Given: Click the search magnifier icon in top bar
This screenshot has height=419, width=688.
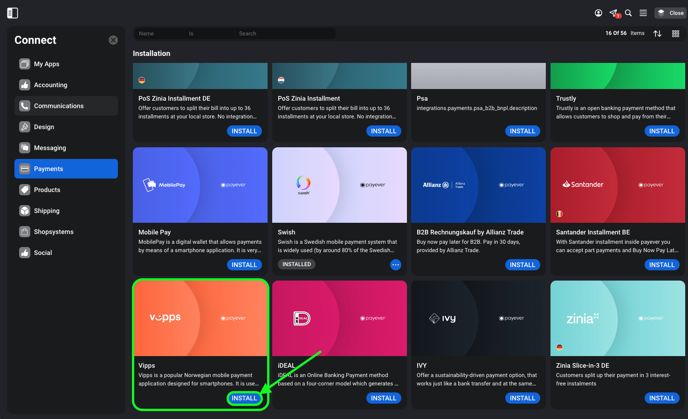Looking at the screenshot, I should click(x=628, y=13).
